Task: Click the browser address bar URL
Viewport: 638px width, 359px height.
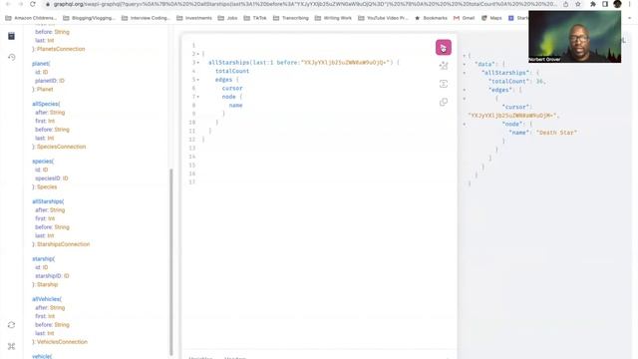Action: click(305, 4)
